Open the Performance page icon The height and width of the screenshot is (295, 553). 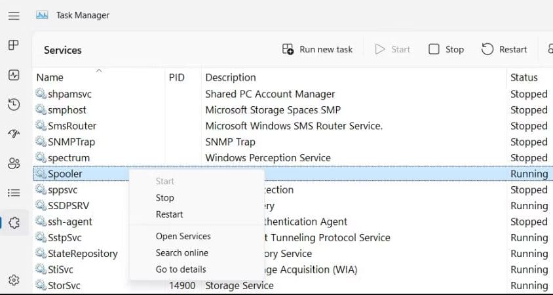13,75
